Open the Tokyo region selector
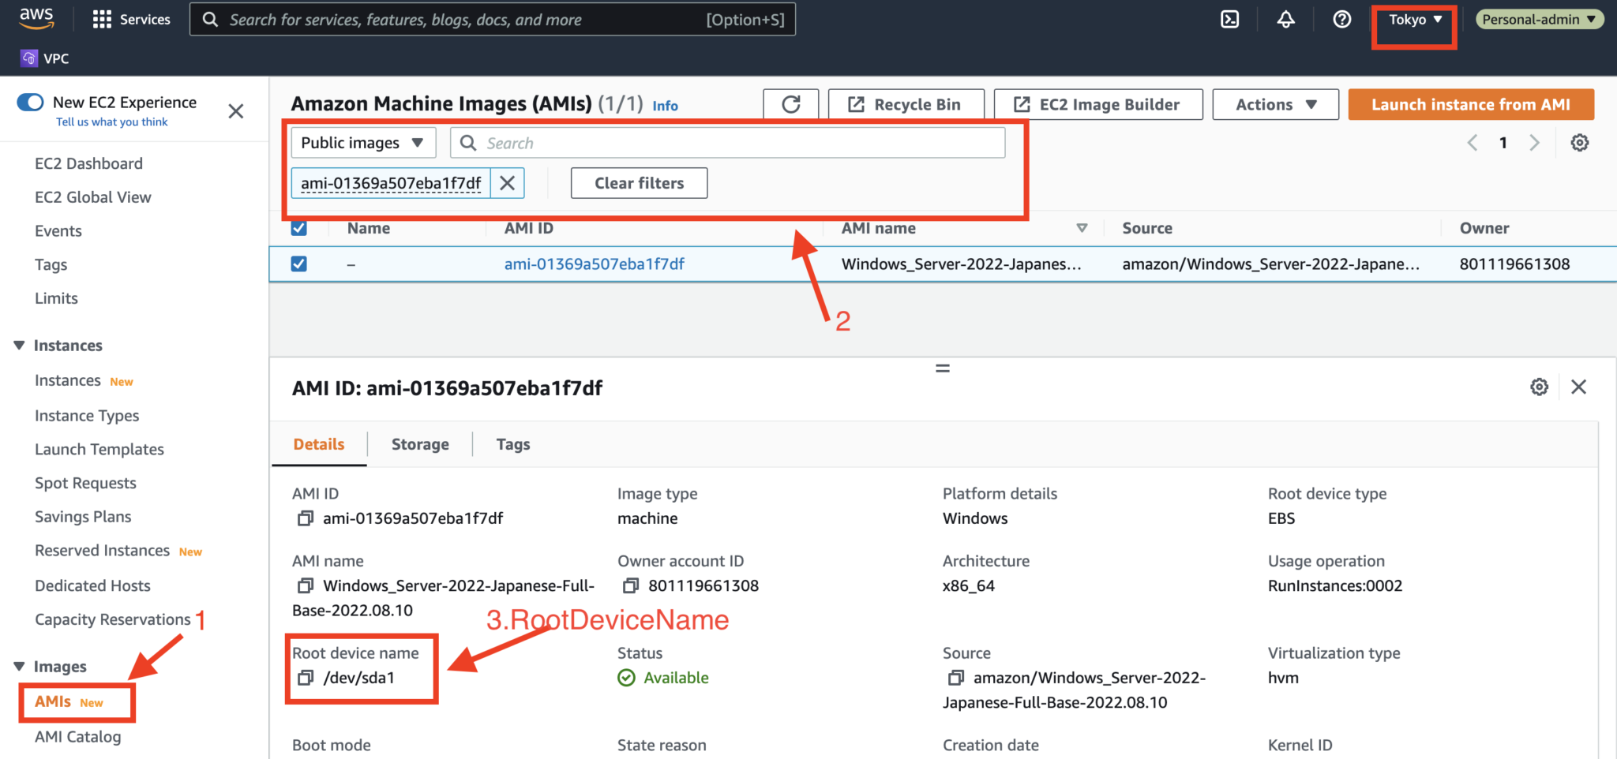This screenshot has height=759, width=1617. [x=1413, y=19]
